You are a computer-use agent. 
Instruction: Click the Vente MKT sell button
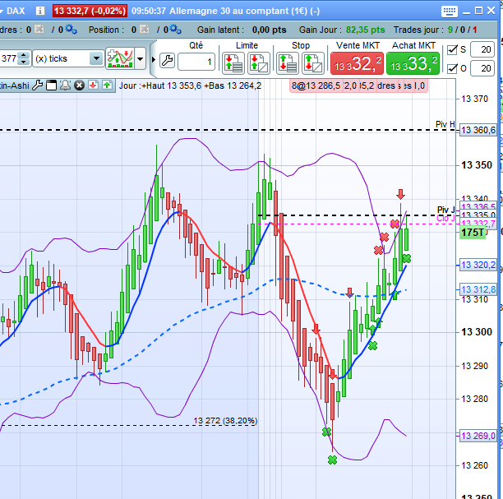point(357,63)
